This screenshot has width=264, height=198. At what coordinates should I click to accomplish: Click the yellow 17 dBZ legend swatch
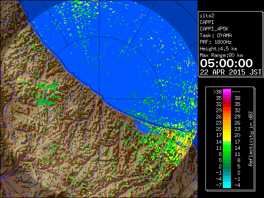tap(227, 135)
